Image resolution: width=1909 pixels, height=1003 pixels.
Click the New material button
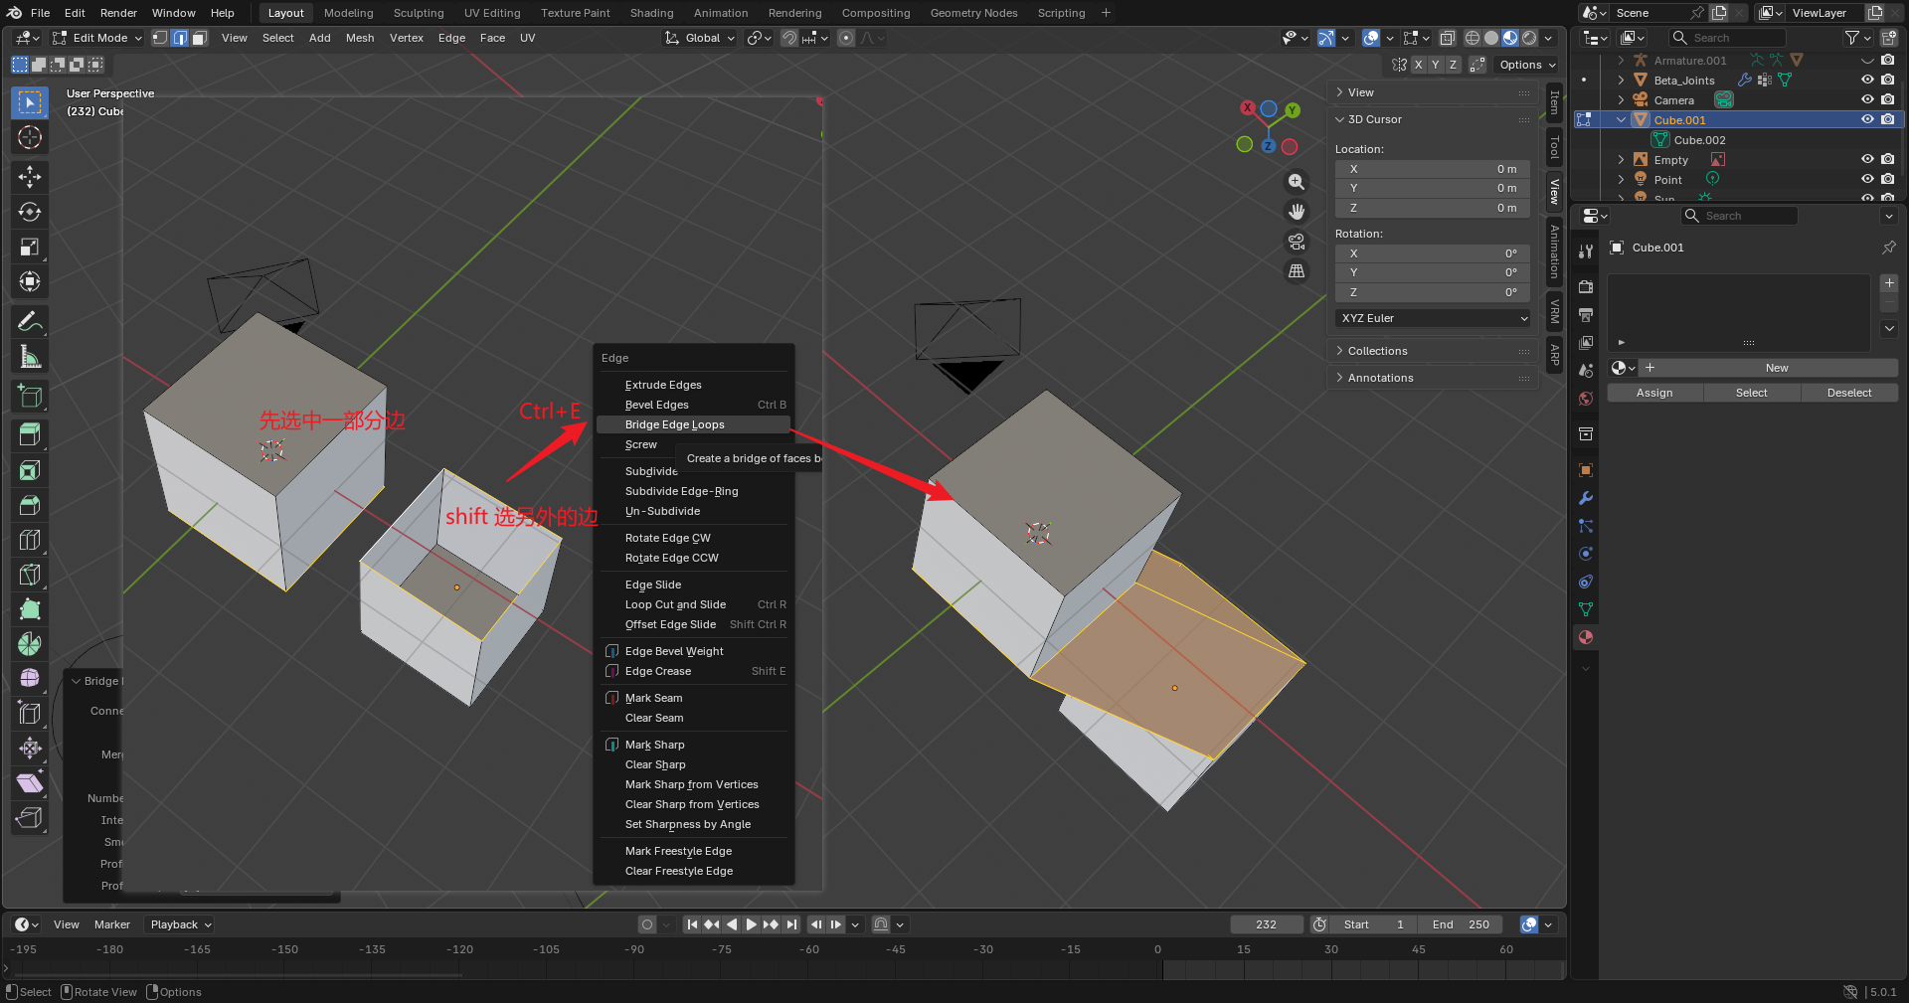tap(1777, 368)
